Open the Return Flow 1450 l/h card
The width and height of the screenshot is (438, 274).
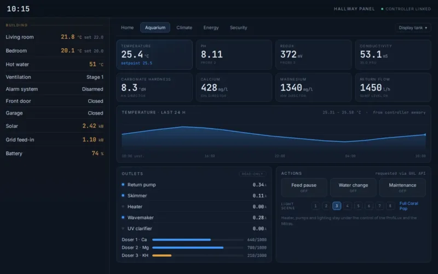393,87
